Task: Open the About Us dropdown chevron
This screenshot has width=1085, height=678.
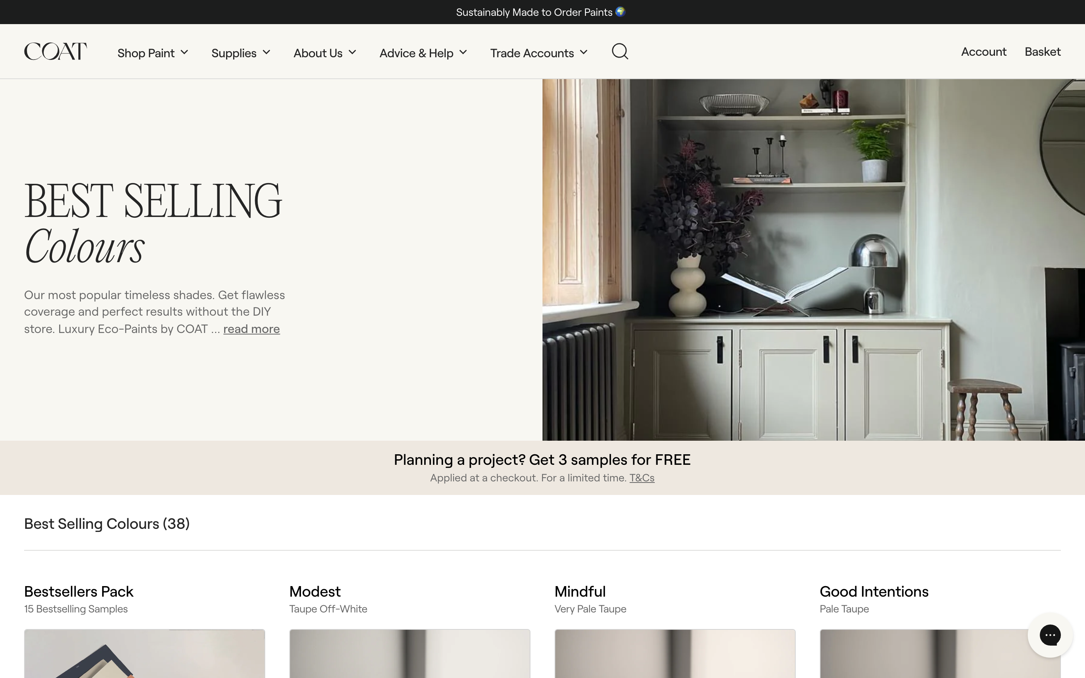Action: [352, 52]
